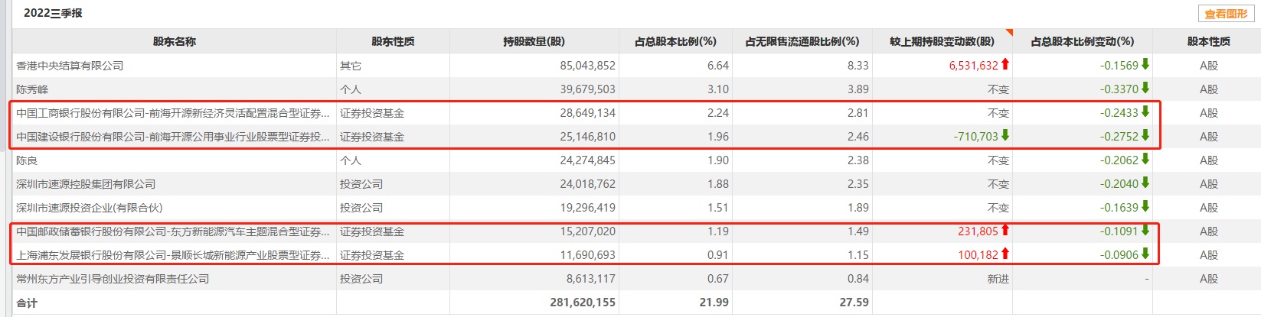This screenshot has height=317, width=1261.
Task: Click green down arrow beside -0.0906
Action: tap(1145, 254)
